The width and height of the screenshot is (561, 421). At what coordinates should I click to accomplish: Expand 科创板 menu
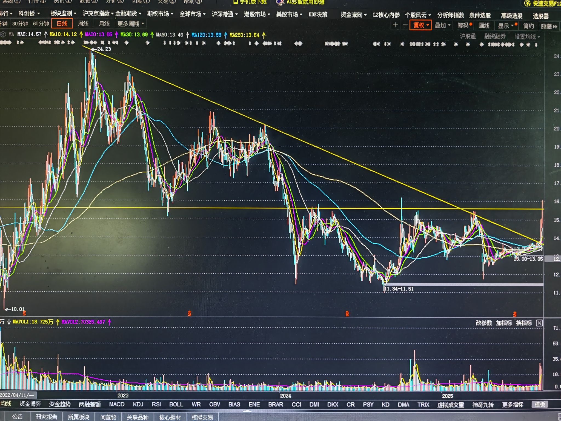29,13
